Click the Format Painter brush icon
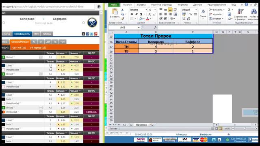The image size is (260, 146). [122, 19]
